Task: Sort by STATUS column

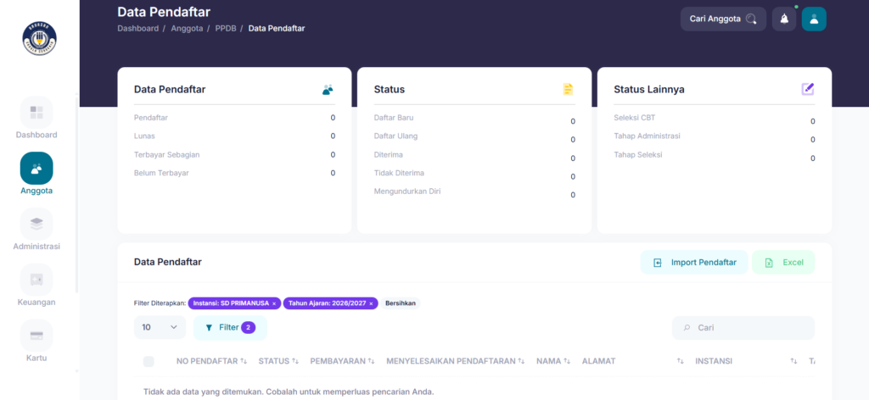Action: [278, 361]
